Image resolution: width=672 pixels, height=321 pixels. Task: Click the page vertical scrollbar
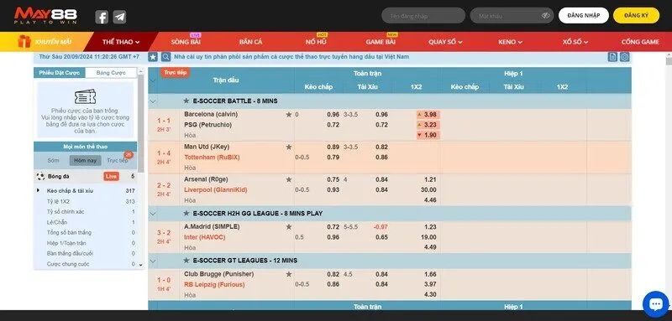point(669,179)
